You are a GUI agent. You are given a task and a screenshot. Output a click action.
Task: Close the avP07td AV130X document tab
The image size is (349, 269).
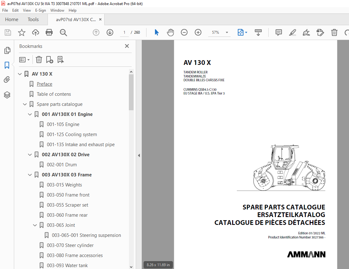(x=100, y=19)
